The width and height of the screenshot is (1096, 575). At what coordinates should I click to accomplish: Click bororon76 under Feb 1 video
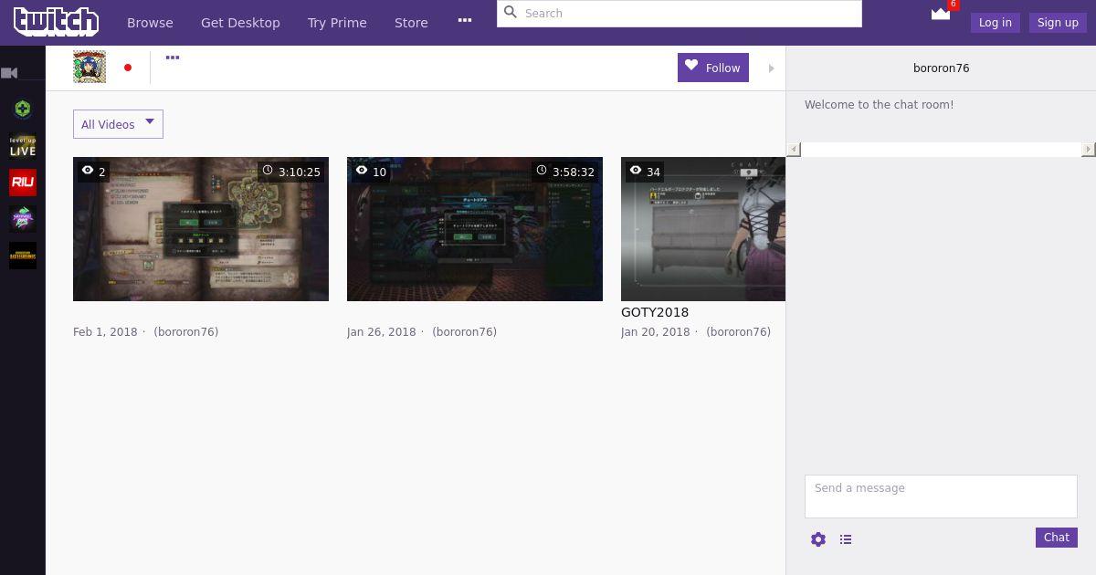[186, 332]
